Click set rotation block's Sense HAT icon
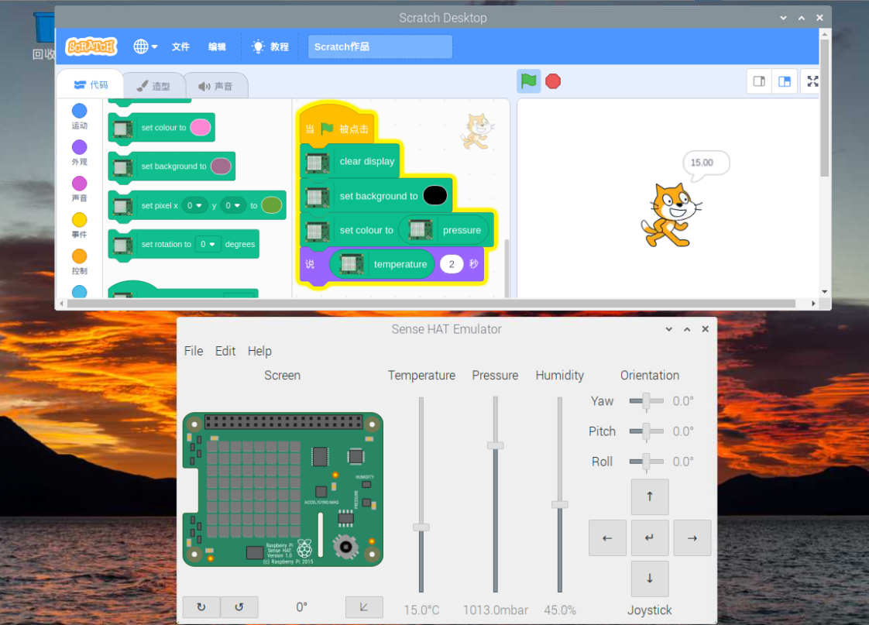Image resolution: width=869 pixels, height=625 pixels. [122, 245]
